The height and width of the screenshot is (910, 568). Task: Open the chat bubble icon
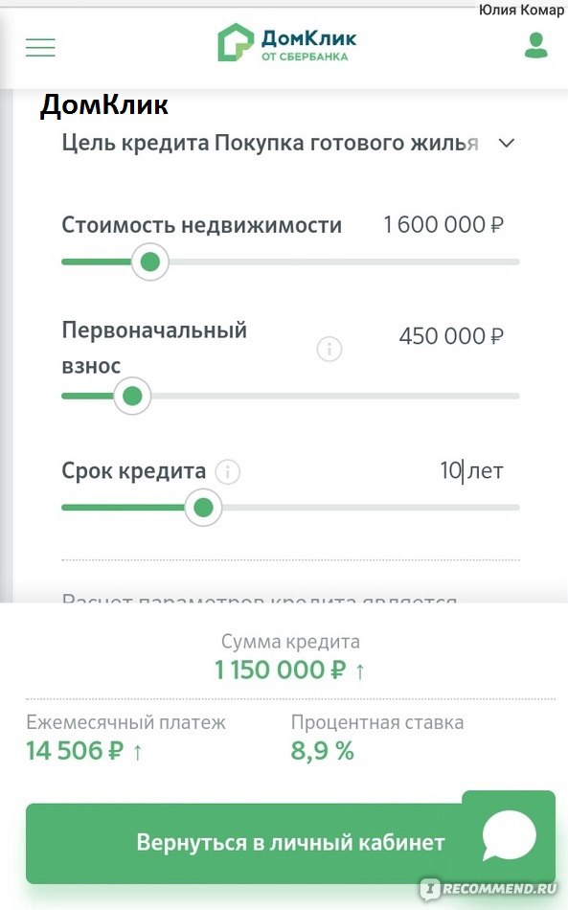click(x=510, y=835)
